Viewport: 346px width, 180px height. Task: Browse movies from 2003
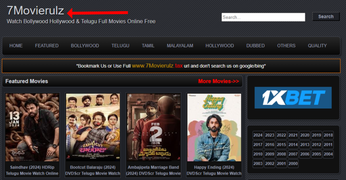tap(258, 164)
